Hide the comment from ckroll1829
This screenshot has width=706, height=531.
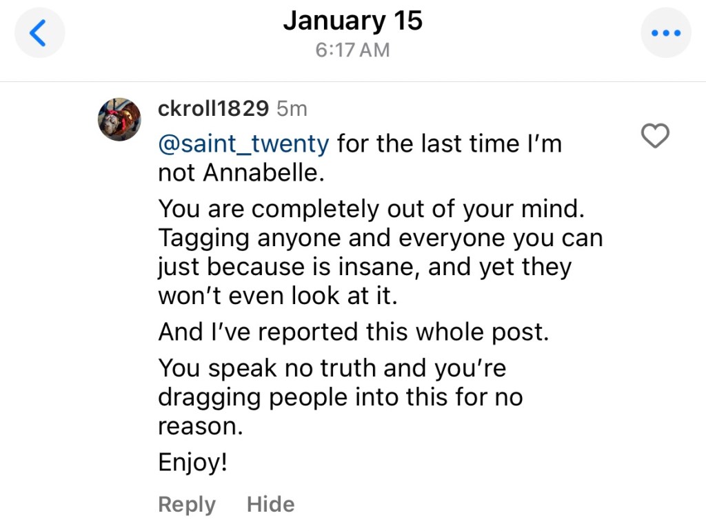coord(270,505)
